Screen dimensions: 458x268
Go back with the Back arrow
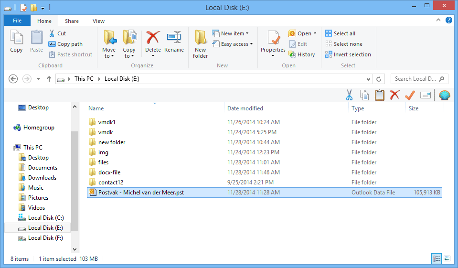pos(13,79)
